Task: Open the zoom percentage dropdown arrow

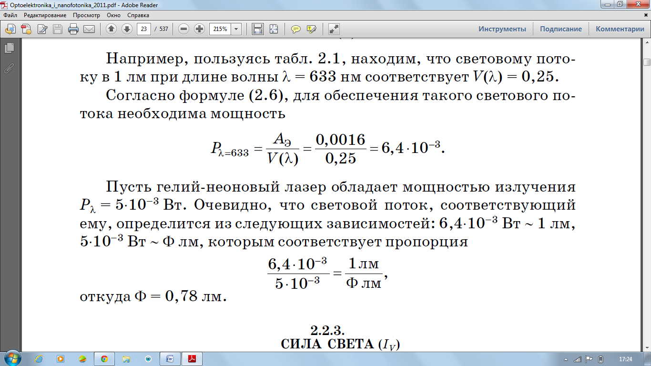Action: pyautogui.click(x=236, y=29)
